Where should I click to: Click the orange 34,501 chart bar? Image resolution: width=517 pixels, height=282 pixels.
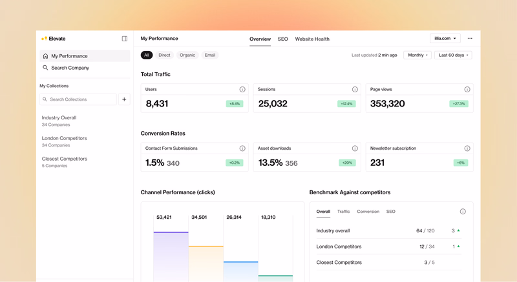[x=206, y=263]
